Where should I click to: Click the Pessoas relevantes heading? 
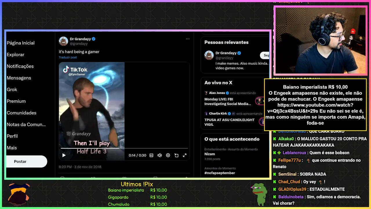[226, 42]
